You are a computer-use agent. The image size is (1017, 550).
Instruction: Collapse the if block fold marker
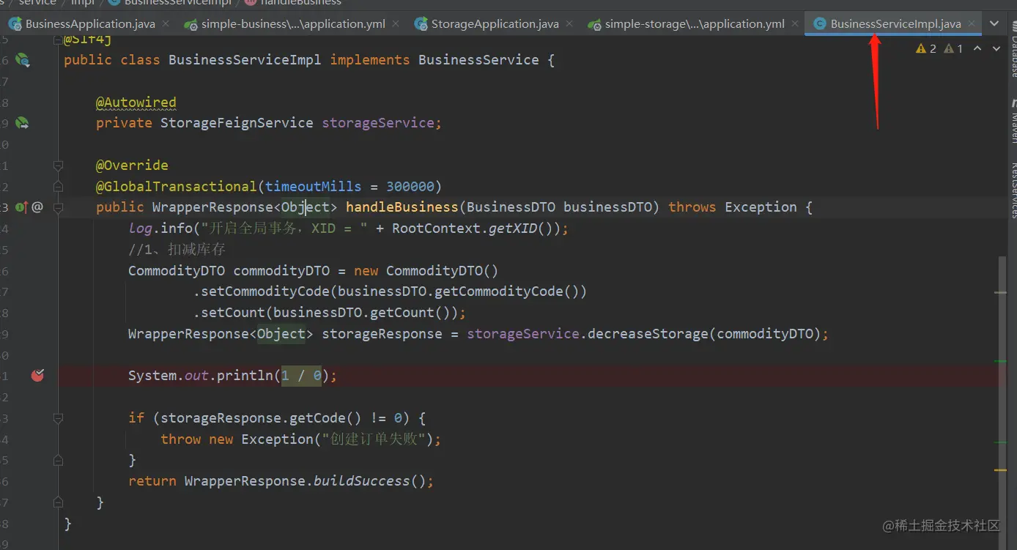[58, 418]
